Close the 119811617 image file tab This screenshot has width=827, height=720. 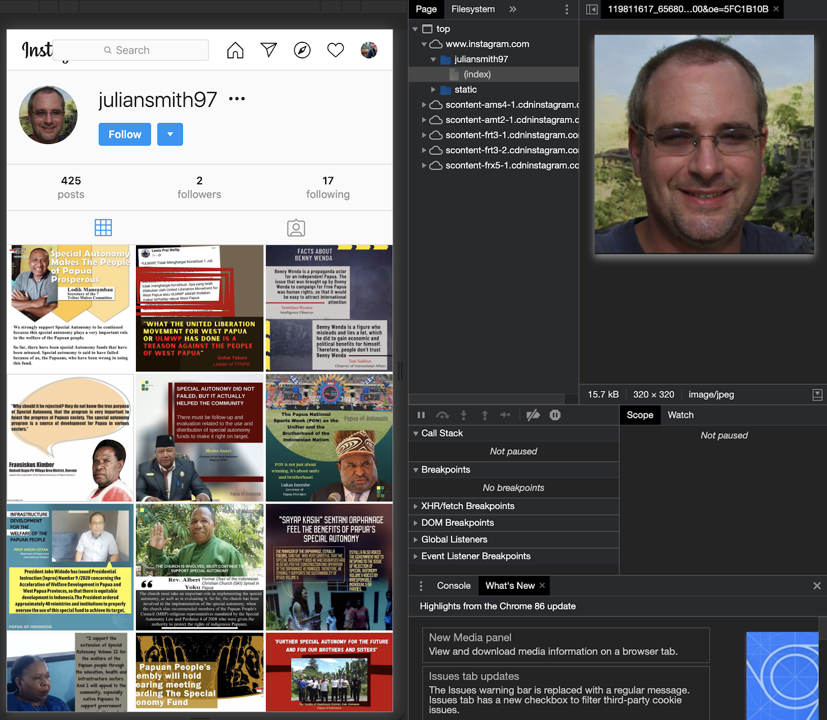point(776,9)
